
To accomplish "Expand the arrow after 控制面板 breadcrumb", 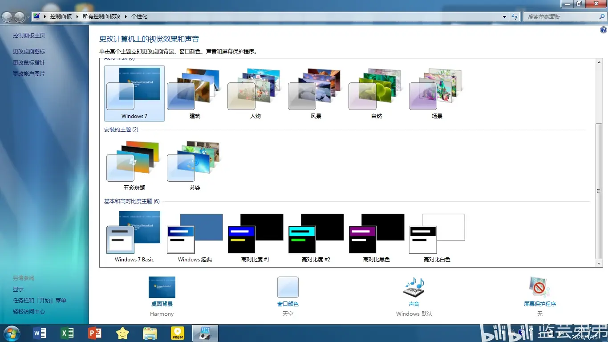I will [77, 16].
